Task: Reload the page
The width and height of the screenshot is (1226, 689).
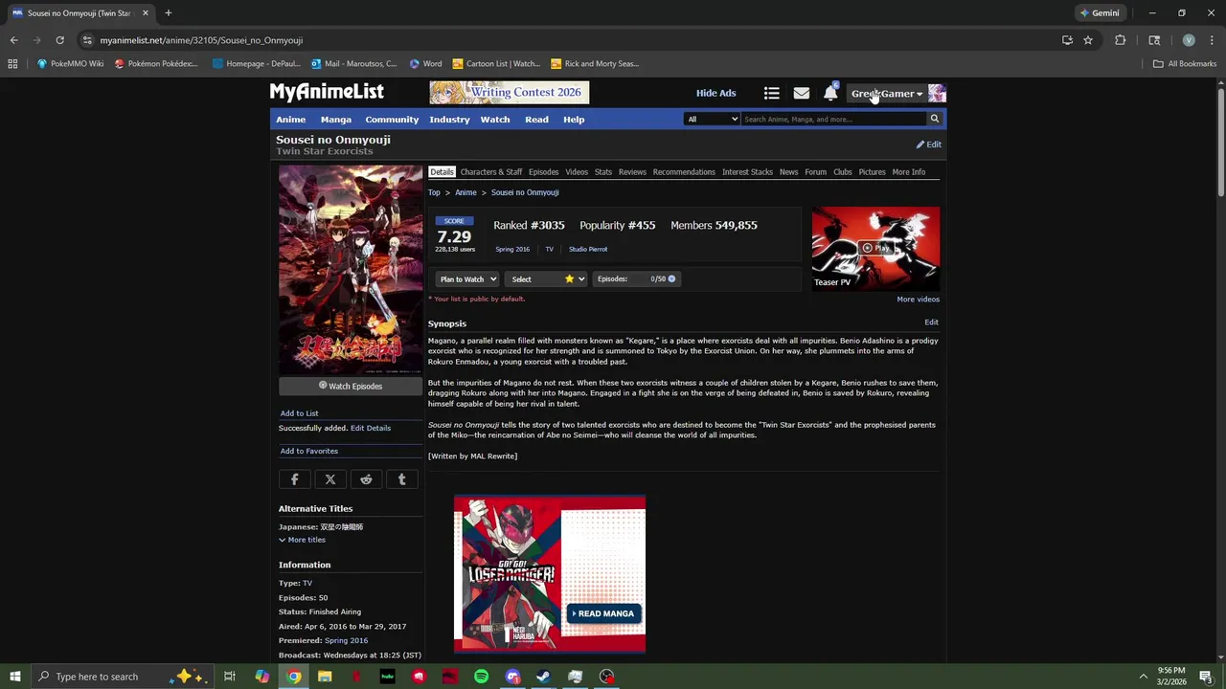Action: click(59, 40)
